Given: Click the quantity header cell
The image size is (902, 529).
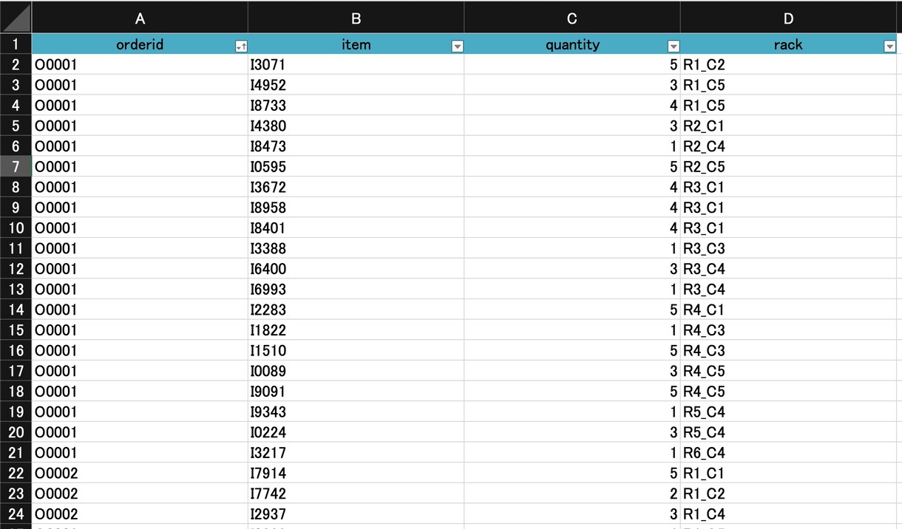Looking at the screenshot, I should pyautogui.click(x=572, y=44).
